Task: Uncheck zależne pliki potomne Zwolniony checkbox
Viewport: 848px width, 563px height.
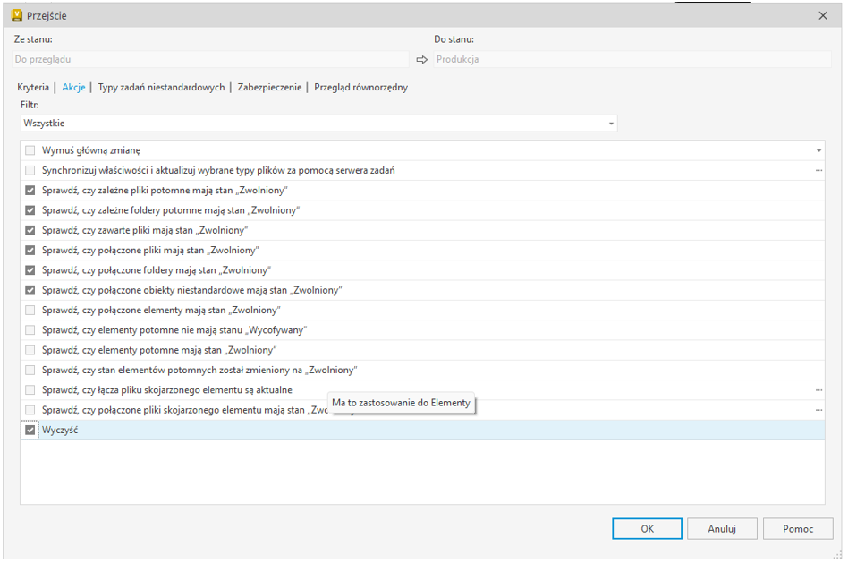Action: [x=30, y=191]
